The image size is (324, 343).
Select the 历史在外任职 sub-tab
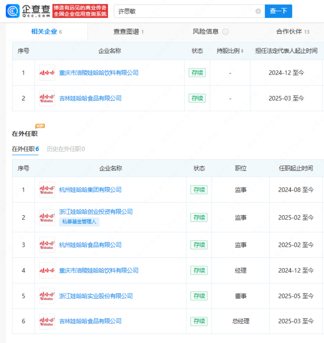tap(66, 149)
